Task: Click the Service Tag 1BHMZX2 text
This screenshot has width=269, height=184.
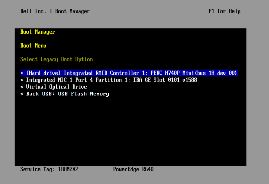Action: pyautogui.click(x=49, y=169)
